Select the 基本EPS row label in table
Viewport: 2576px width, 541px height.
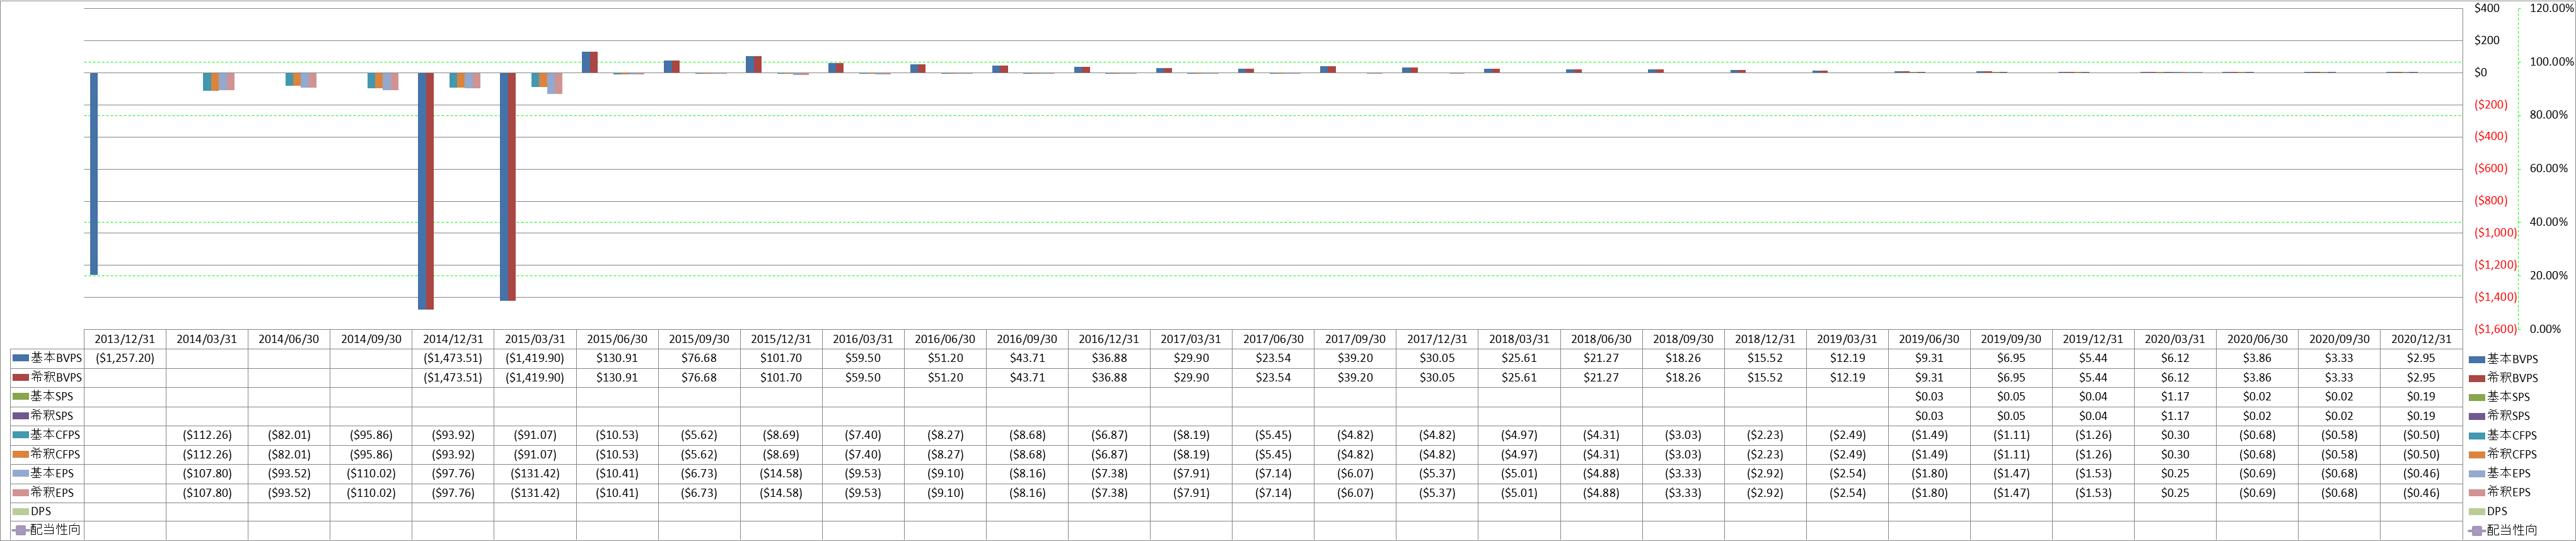click(x=52, y=473)
